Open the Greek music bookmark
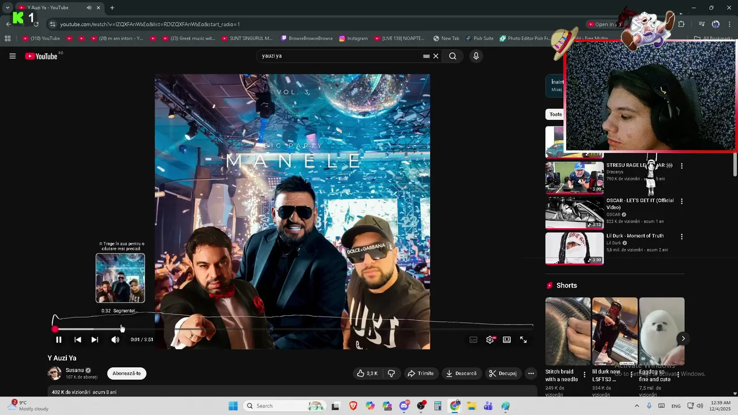The image size is (738, 415). [x=189, y=39]
